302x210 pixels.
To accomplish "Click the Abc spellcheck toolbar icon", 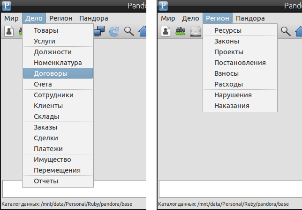I will click(x=180, y=31).
